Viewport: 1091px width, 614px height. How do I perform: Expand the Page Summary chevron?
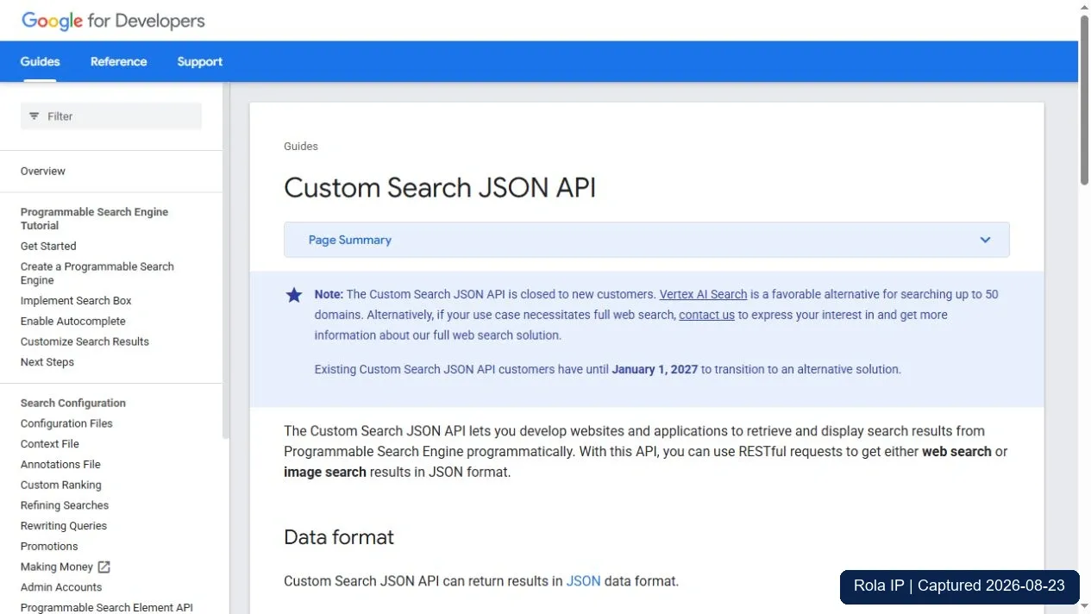click(985, 240)
